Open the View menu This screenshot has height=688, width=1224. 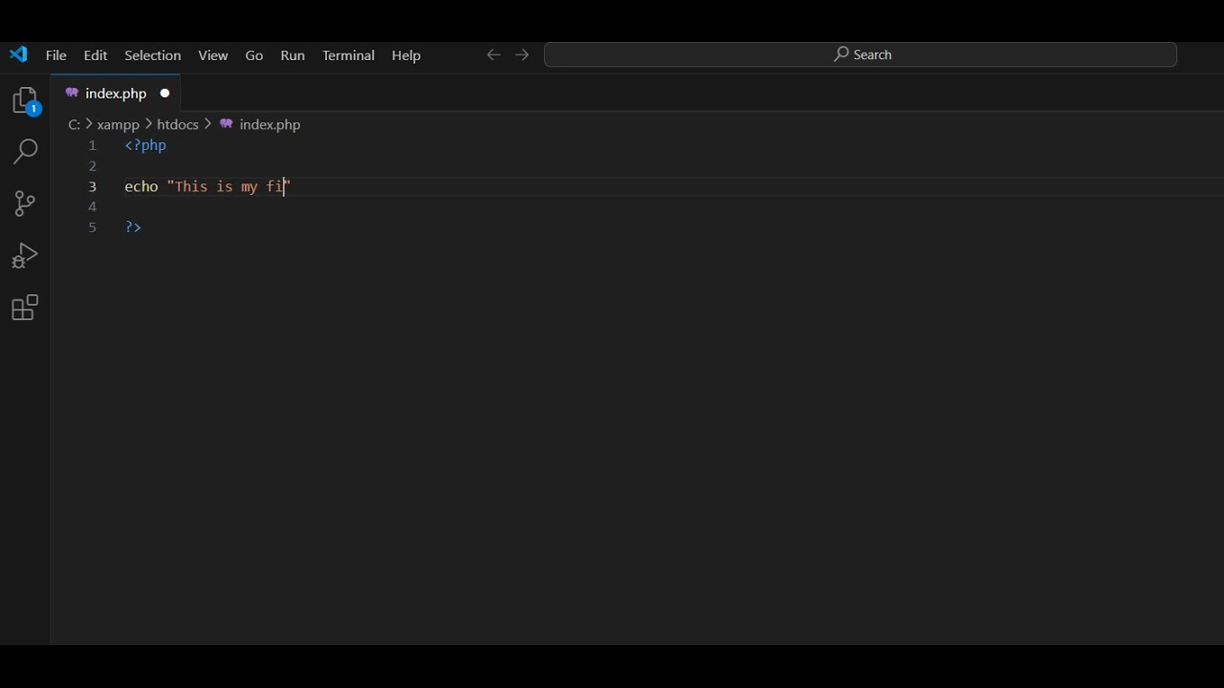coord(213,55)
